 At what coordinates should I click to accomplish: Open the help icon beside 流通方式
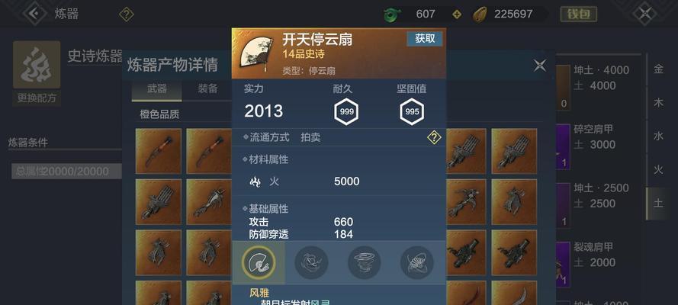tap(434, 138)
